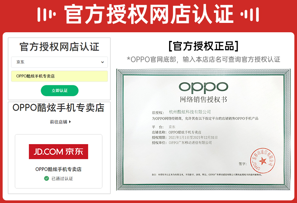Click the OPPO logo on certificate
Viewport: 297px width, 203px height.
[203, 87]
